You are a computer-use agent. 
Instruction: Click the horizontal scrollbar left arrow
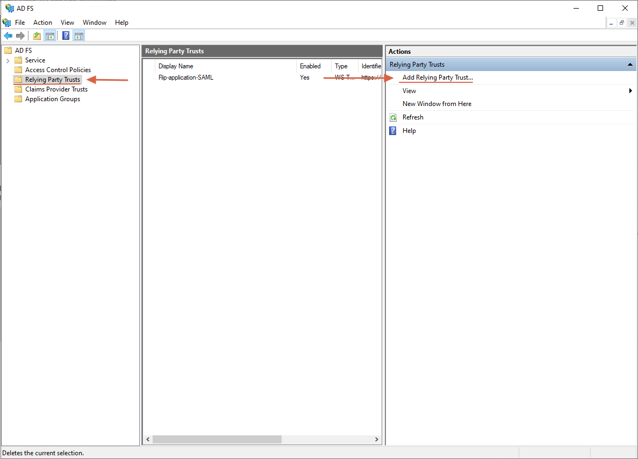[148, 440]
